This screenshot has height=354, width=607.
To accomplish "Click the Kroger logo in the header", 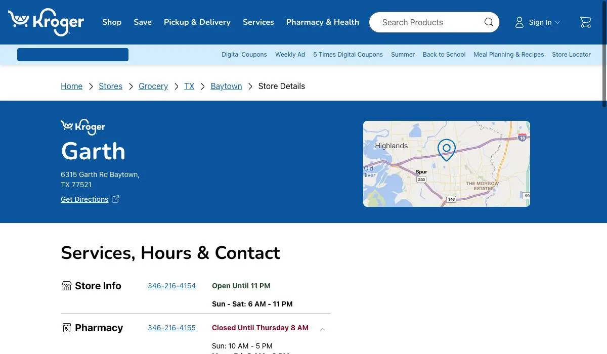I will tap(46, 22).
